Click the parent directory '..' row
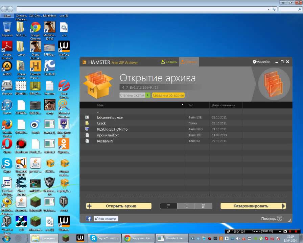The image size is (303, 243). coord(186,111)
